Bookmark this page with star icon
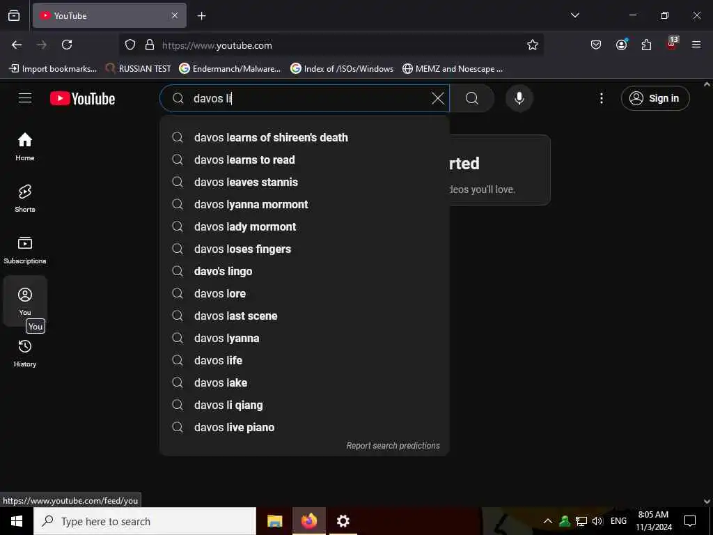The width and height of the screenshot is (713, 535). (x=533, y=45)
